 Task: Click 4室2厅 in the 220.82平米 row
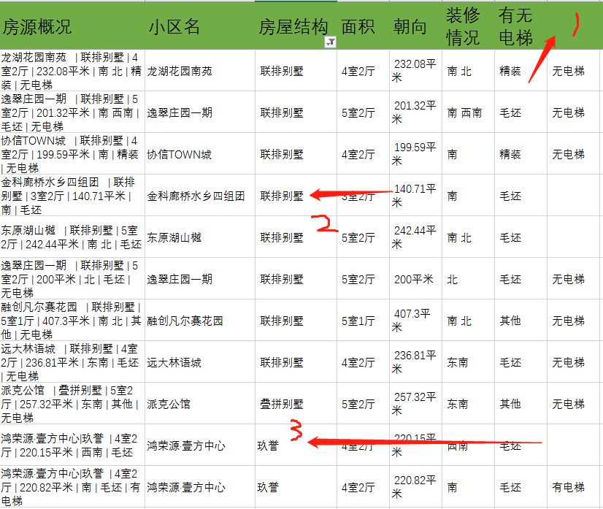pos(363,486)
